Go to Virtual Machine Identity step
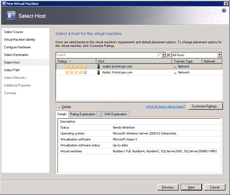This screenshot has width=230, height=195. (x=19, y=40)
